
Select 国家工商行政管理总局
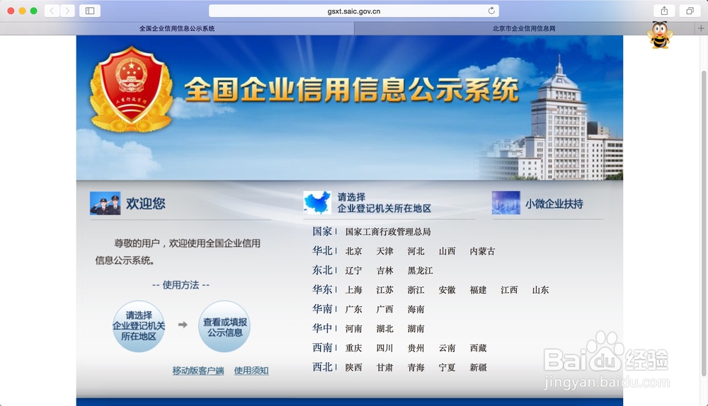coord(388,232)
